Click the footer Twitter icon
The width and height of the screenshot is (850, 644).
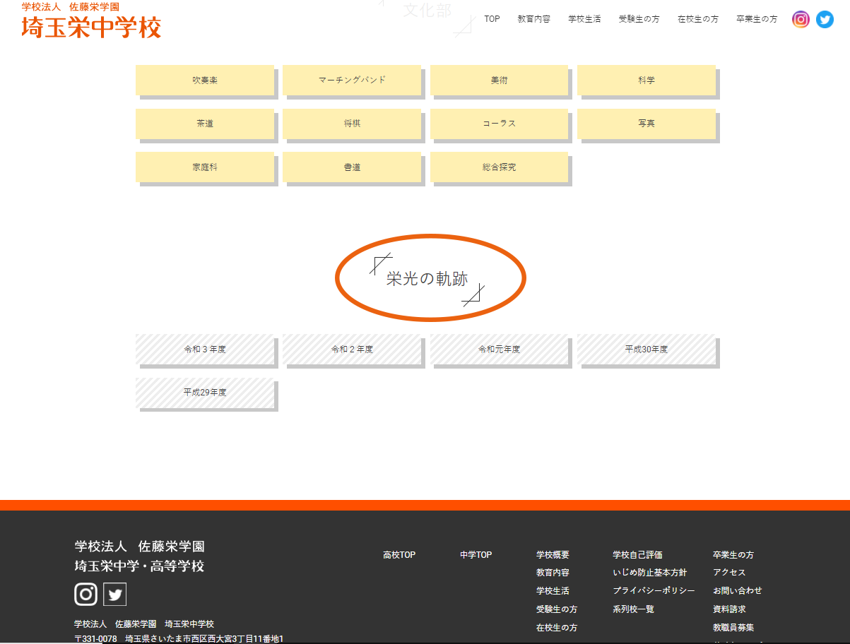(114, 595)
